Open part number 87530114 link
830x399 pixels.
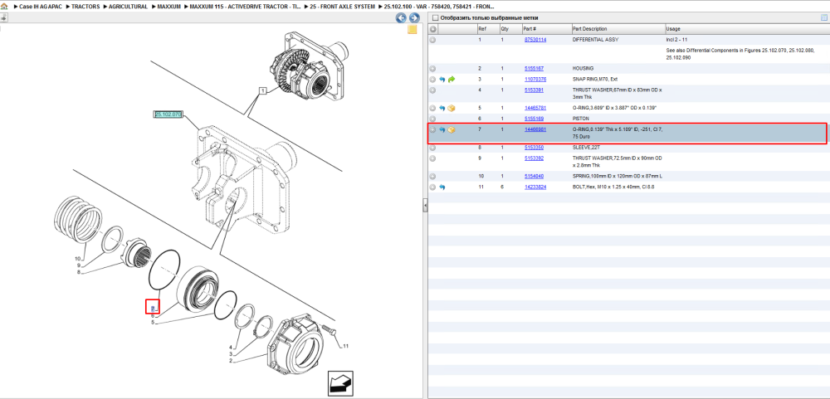(x=535, y=40)
